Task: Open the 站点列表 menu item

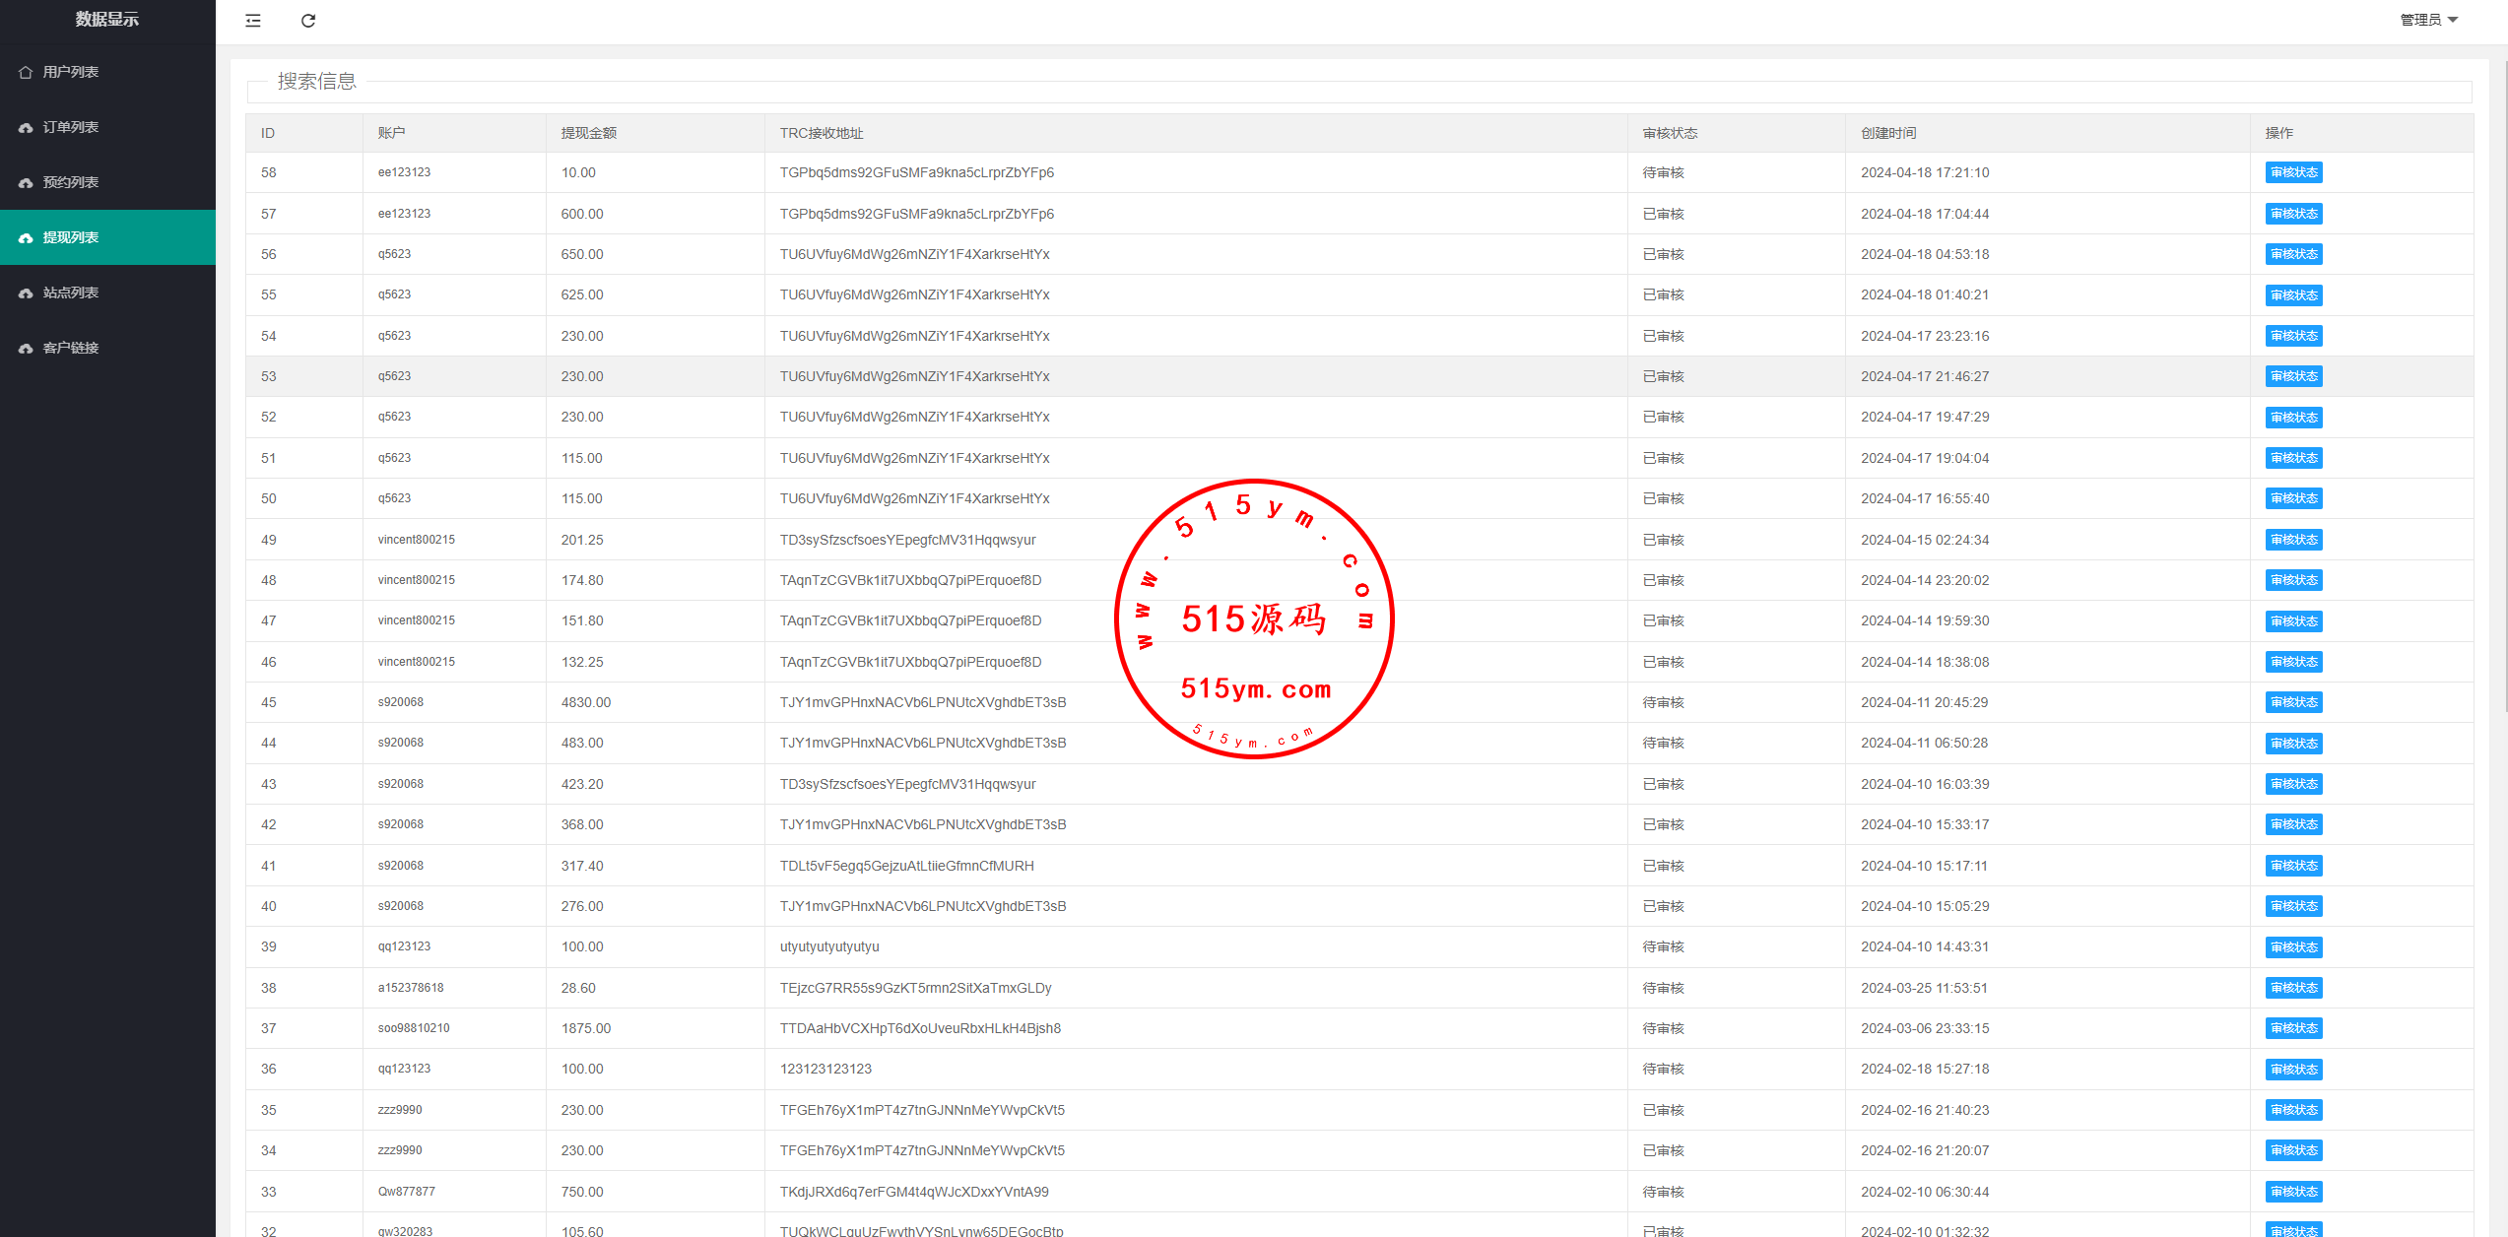Action: [x=70, y=293]
